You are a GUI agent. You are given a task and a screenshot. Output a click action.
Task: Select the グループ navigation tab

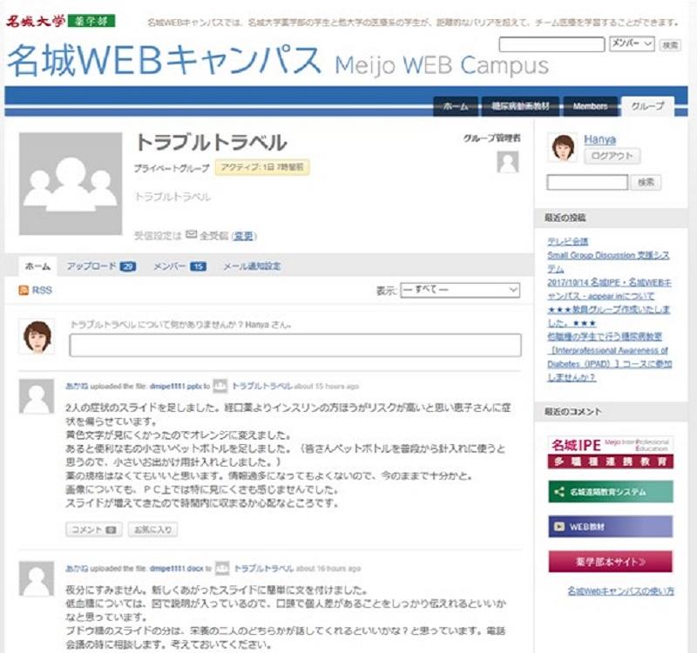[x=647, y=106]
